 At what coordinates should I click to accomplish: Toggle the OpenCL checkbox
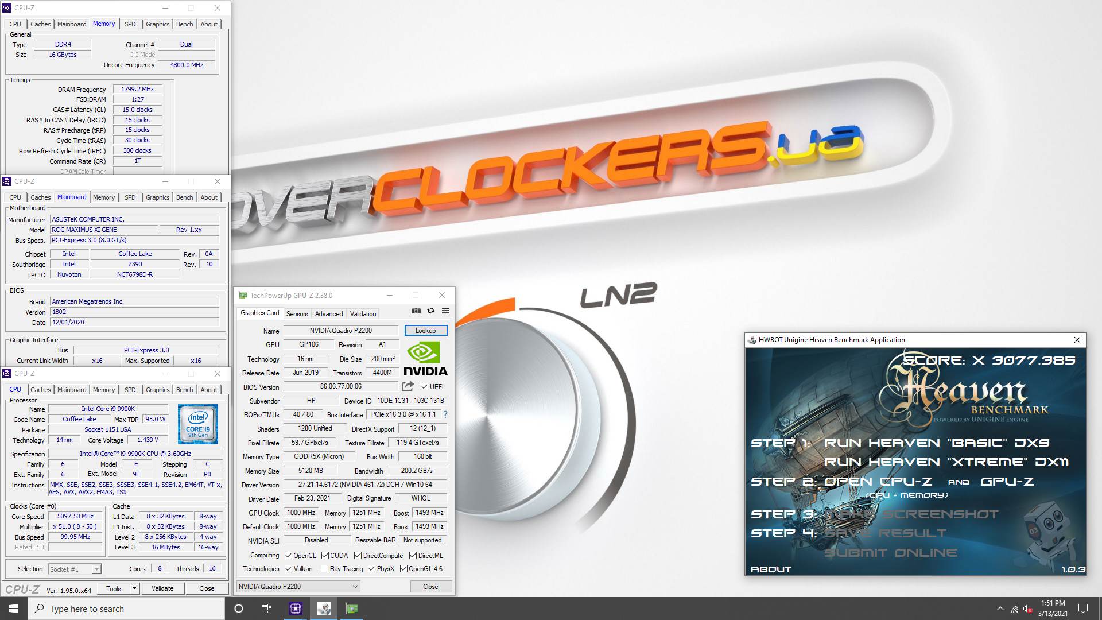288,556
